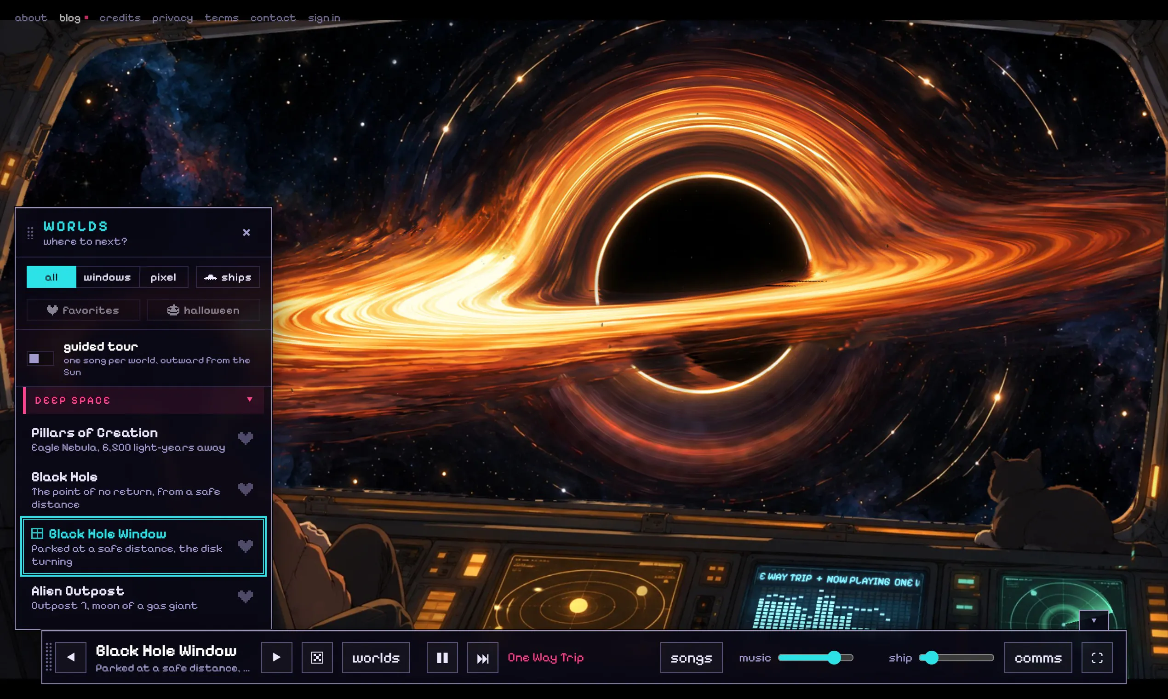Favorite the Pillars of Creation world

pos(246,439)
